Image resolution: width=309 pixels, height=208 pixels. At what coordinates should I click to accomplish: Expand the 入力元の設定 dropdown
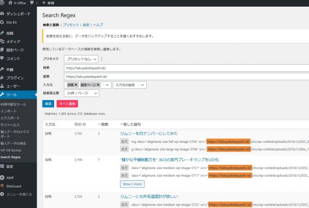[130, 85]
